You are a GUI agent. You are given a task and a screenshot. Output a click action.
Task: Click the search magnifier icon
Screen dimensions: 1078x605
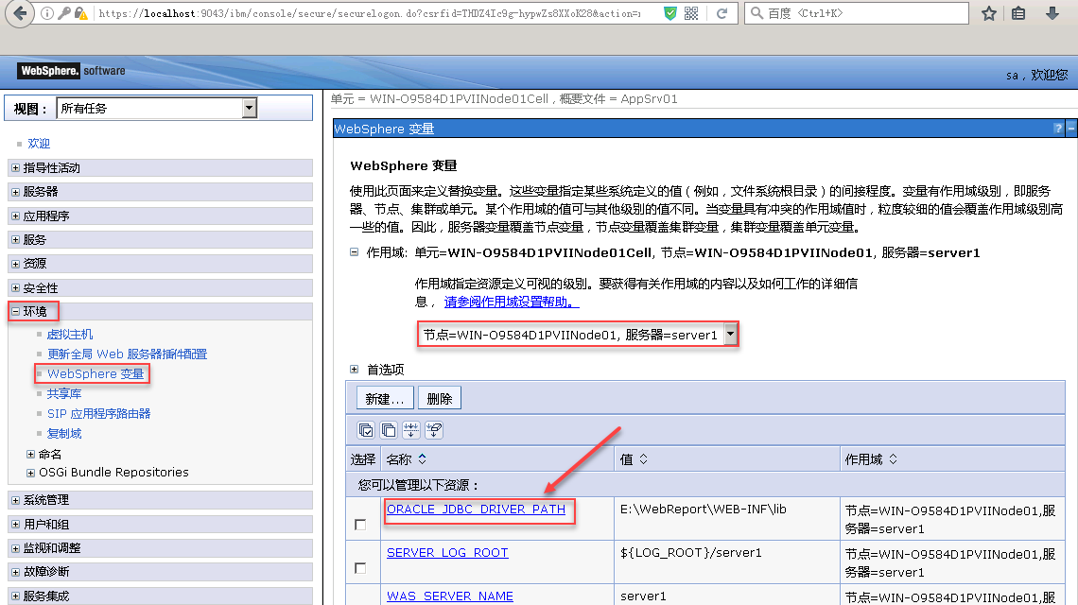[x=756, y=13]
